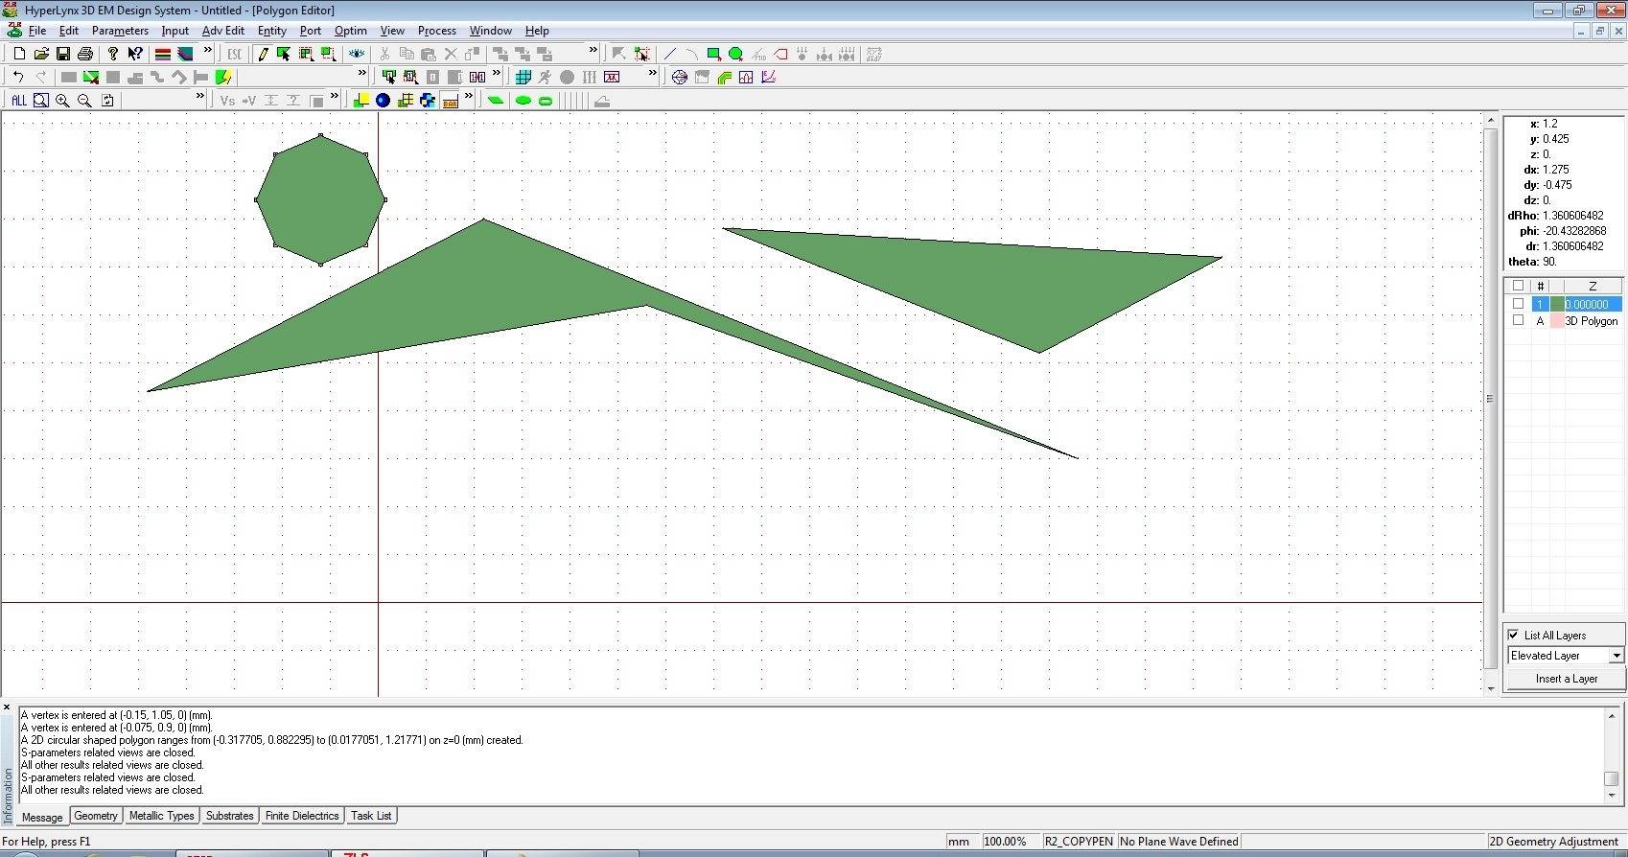Open the Elevated Layer dropdown
The height and width of the screenshot is (857, 1628).
tap(1616, 656)
